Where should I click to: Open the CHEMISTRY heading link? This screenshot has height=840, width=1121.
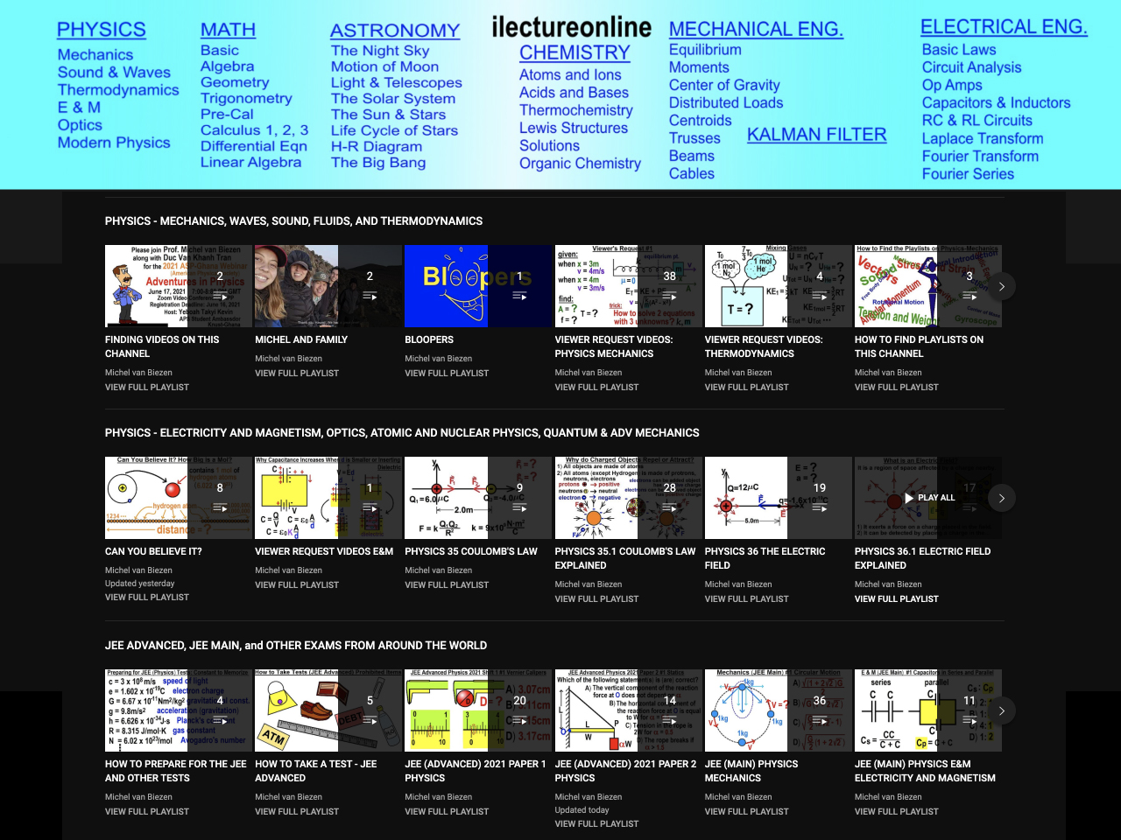(x=575, y=52)
